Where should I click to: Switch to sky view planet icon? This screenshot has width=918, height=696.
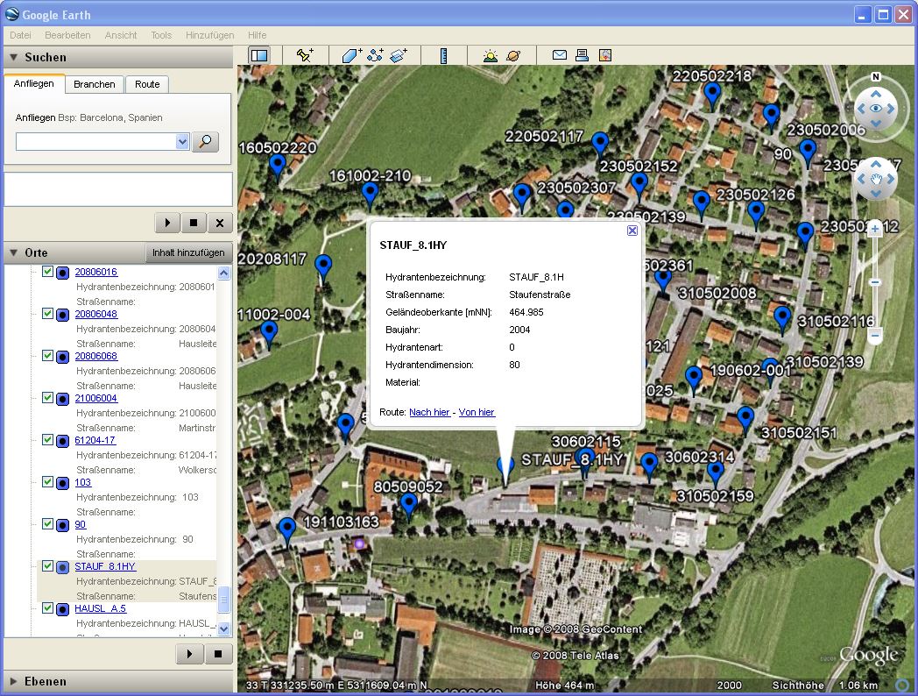click(513, 55)
